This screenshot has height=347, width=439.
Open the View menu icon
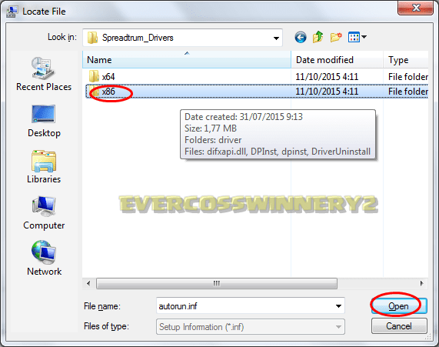pyautogui.click(x=354, y=37)
